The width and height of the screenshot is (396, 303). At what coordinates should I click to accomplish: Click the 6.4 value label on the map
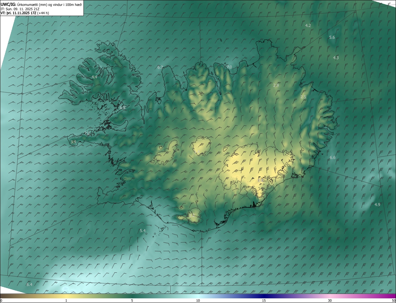pos(29,284)
